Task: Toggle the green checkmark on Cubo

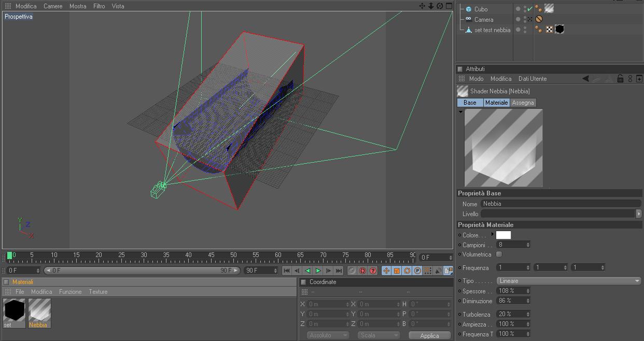Action: [x=530, y=9]
